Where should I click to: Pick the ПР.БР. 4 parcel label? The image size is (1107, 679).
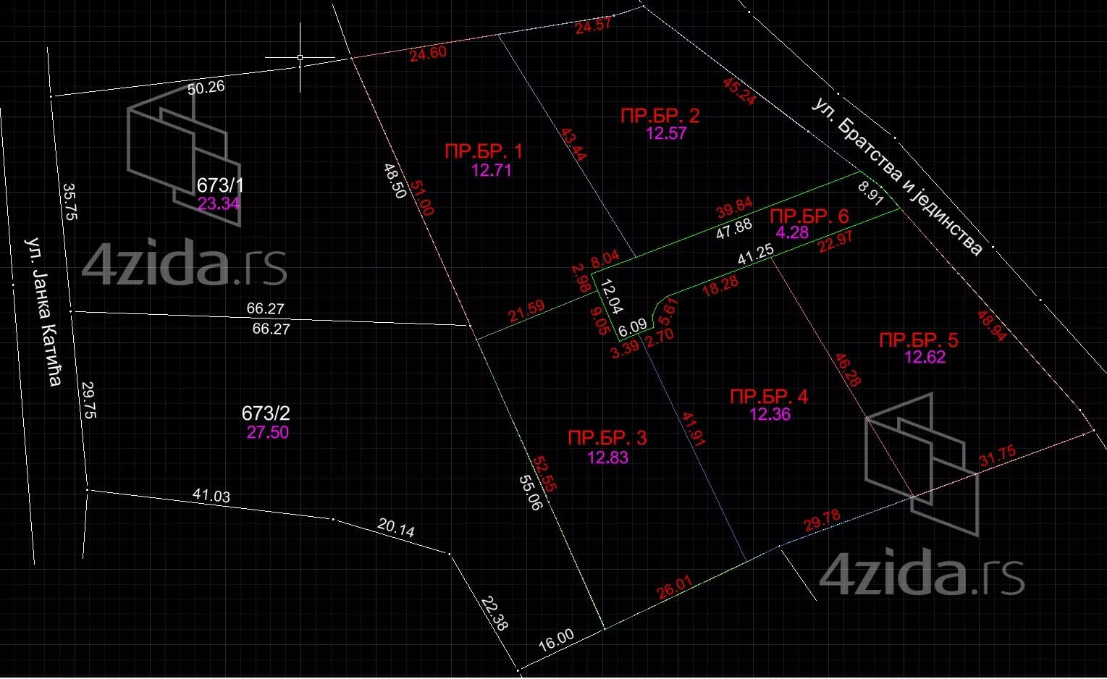point(768,397)
